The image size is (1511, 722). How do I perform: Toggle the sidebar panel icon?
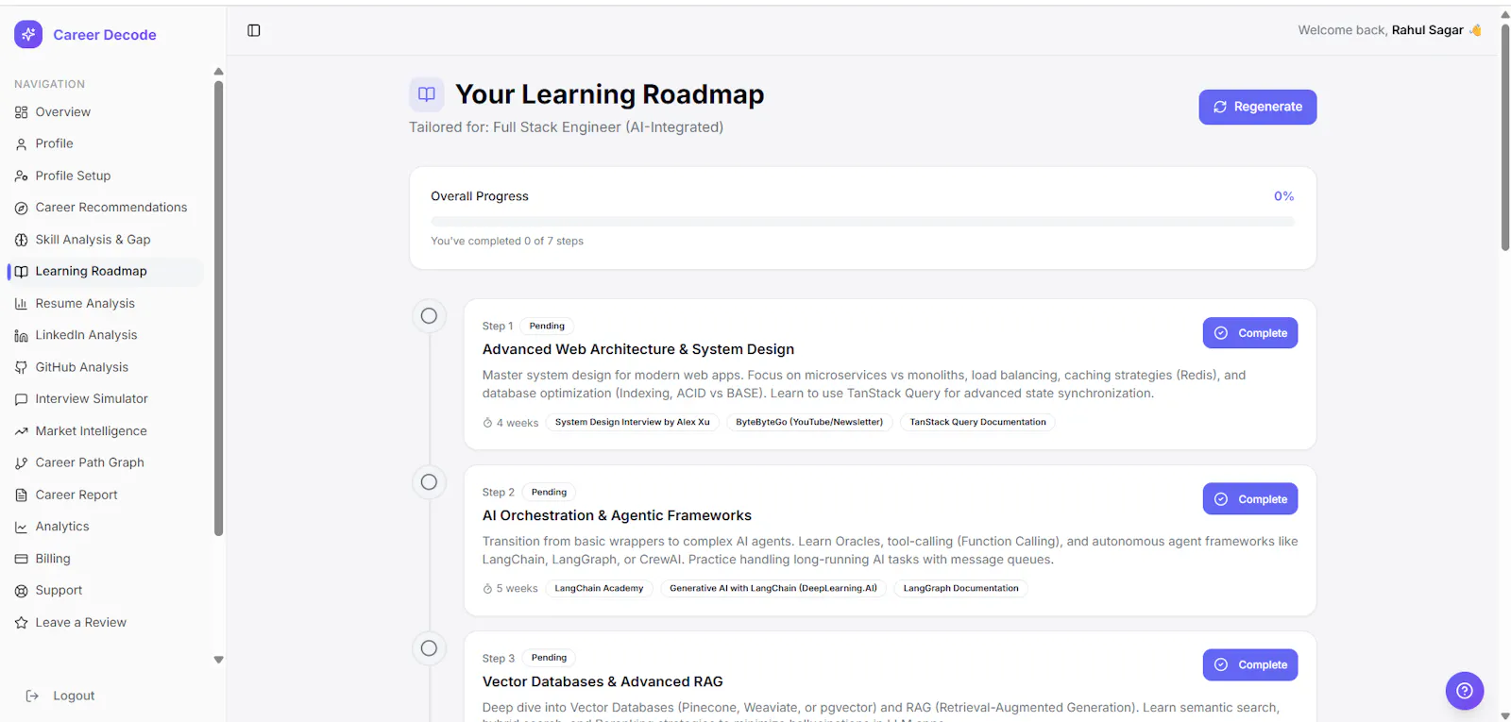(x=254, y=30)
